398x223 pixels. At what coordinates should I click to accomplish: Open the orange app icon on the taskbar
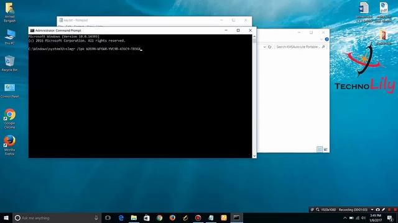click(224, 217)
